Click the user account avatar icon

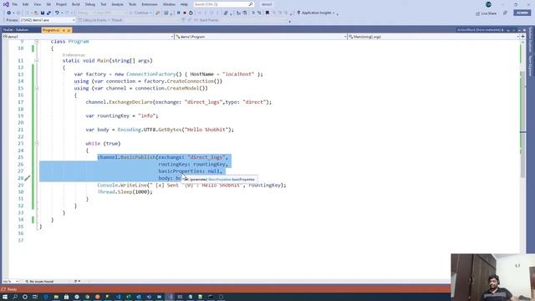(488, 4)
